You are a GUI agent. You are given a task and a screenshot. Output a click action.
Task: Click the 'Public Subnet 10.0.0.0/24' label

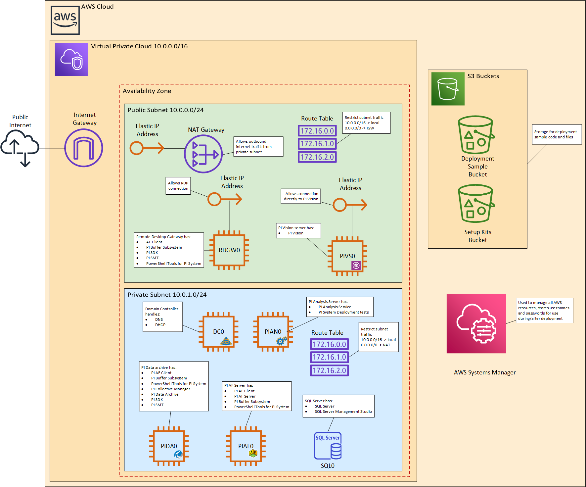point(166,110)
